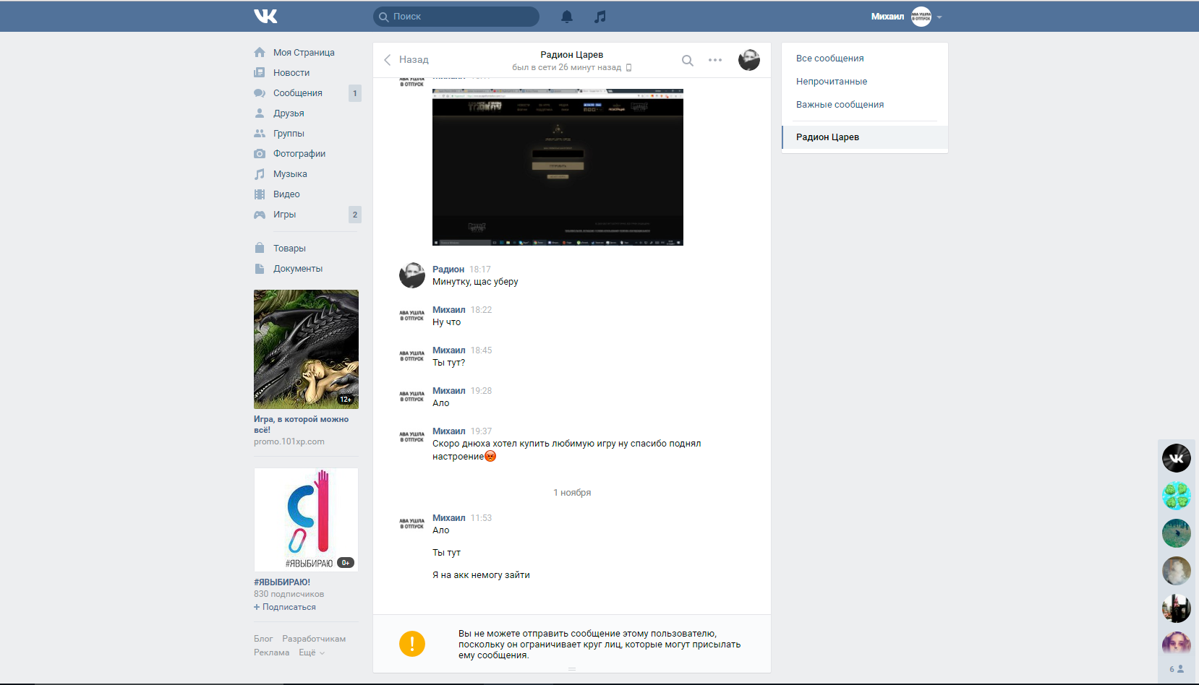
Task: Open the dragon game ad image
Action: pos(306,349)
